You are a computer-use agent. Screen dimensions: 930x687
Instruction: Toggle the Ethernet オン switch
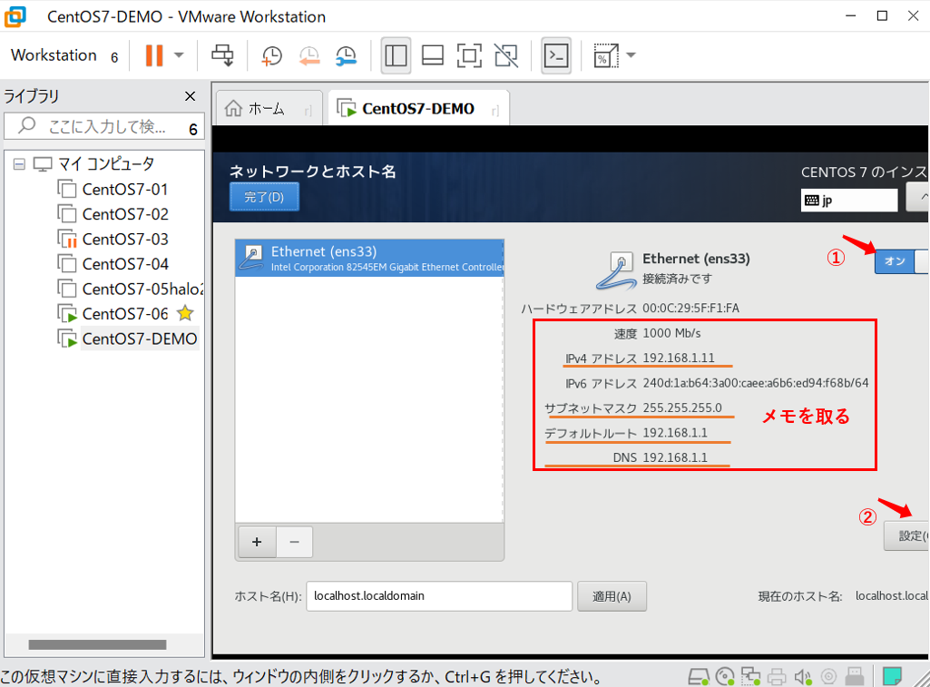[x=901, y=261]
